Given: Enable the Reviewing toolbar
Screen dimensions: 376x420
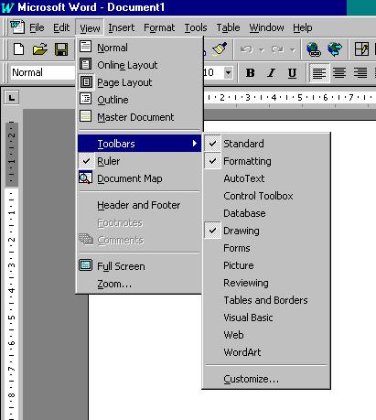Looking at the screenshot, I should pyautogui.click(x=266, y=283).
